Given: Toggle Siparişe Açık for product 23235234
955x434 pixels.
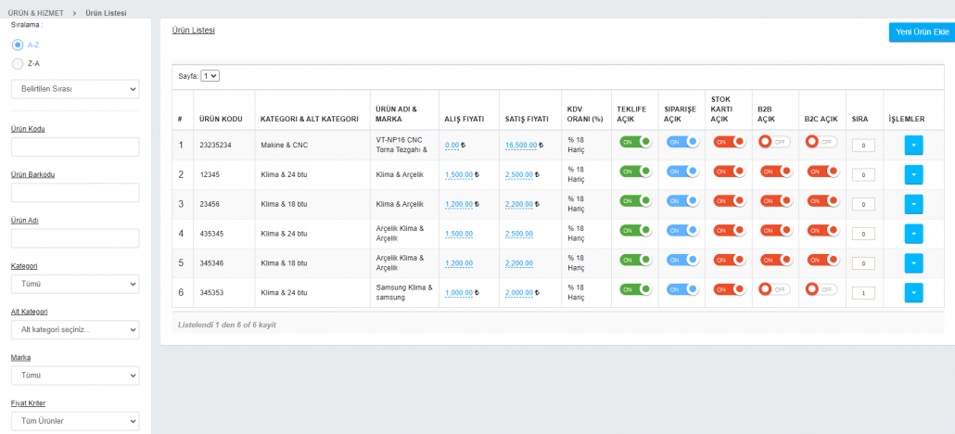Looking at the screenshot, I should coord(682,142).
